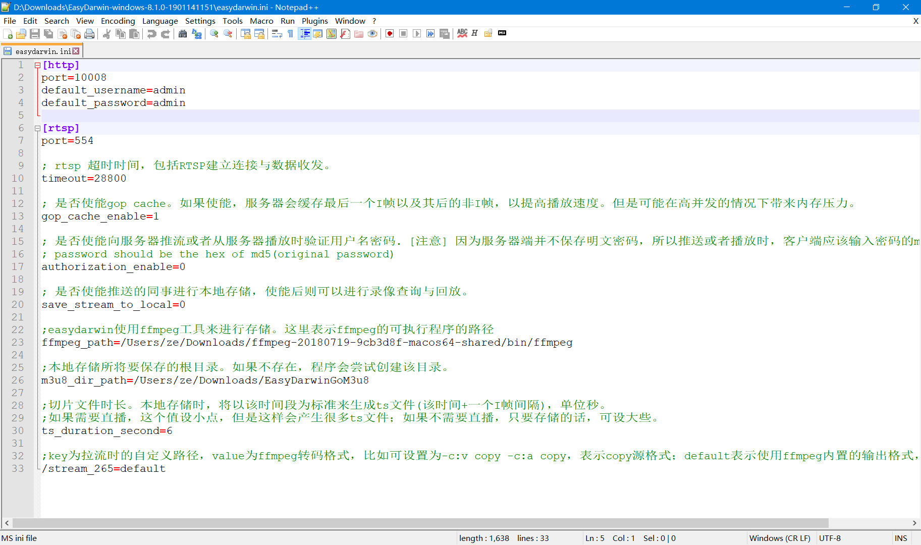Open the Macro menu
Viewport: 921px width, 545px height.
pos(261,21)
